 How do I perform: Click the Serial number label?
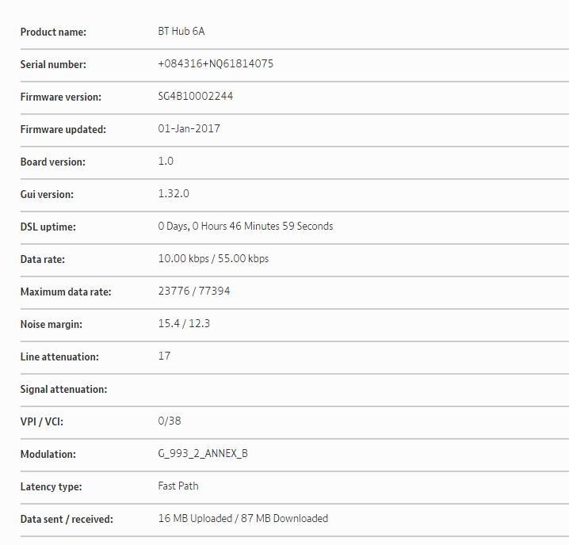(x=53, y=64)
